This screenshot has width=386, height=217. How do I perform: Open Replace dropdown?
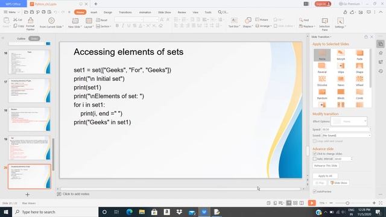tap(307, 26)
